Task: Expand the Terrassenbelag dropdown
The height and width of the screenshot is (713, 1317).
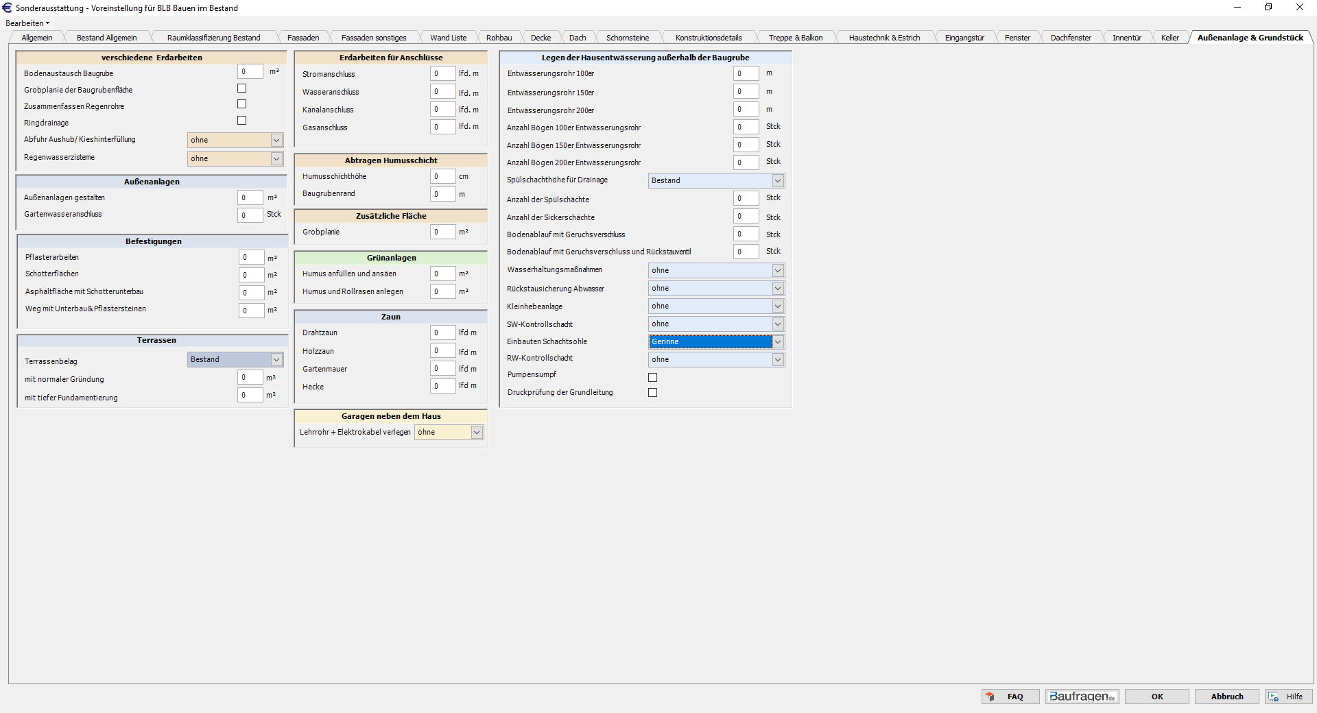Action: coord(276,360)
